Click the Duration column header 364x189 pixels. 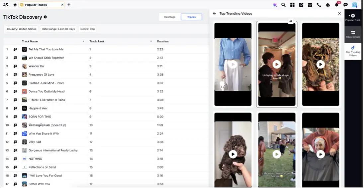(163, 41)
